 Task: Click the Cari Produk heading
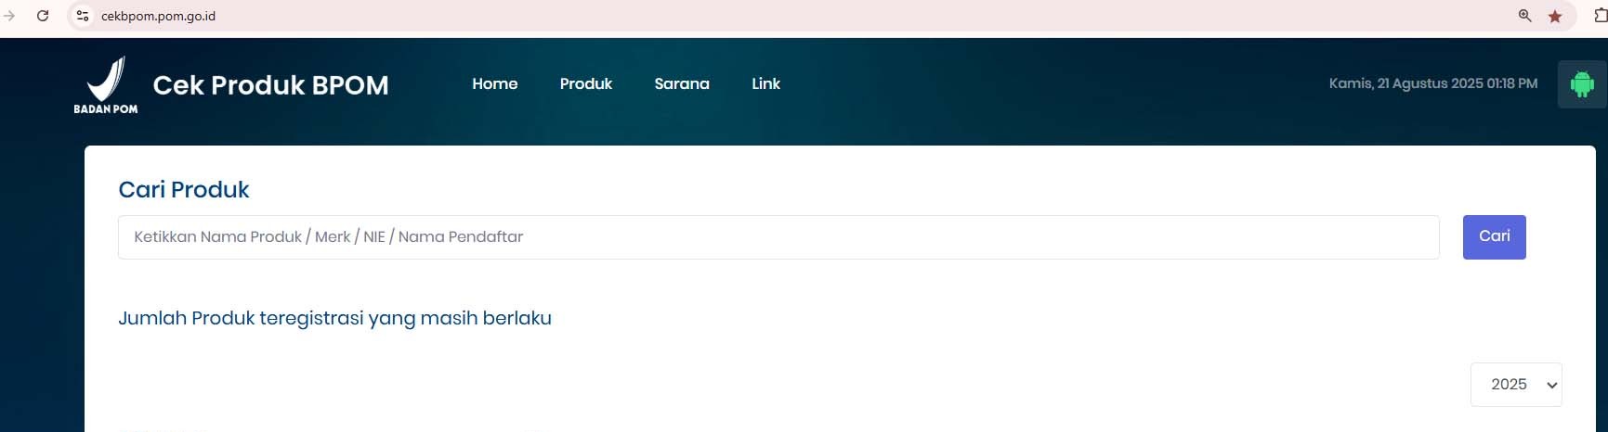point(184,189)
